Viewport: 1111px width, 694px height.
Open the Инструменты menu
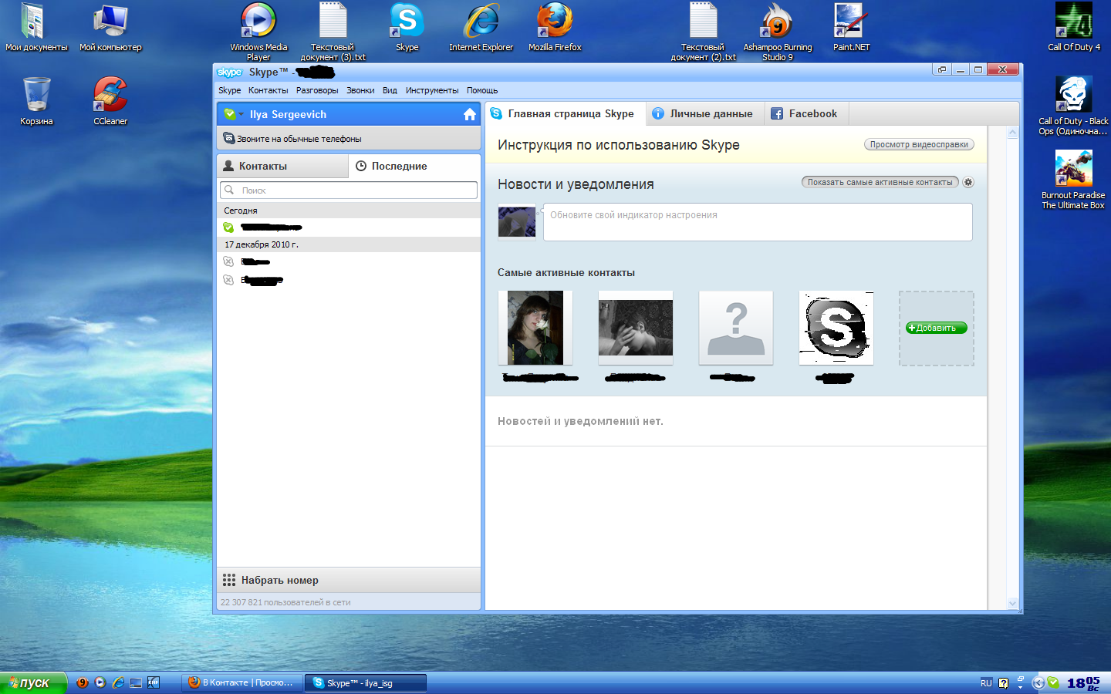(432, 90)
